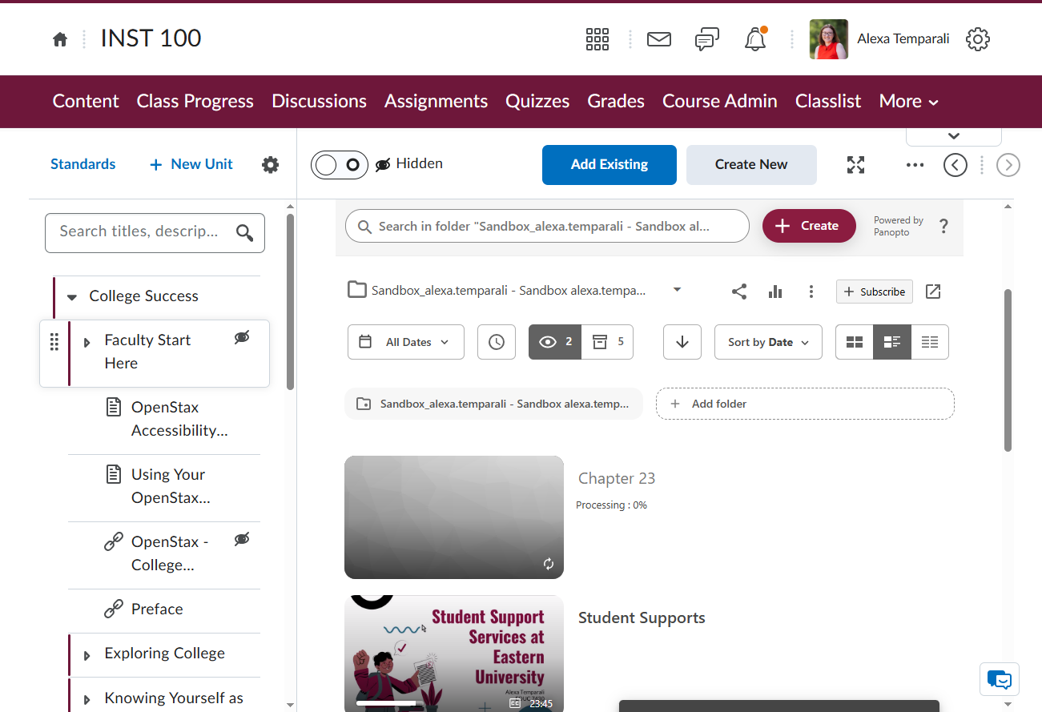Image resolution: width=1042 pixels, height=712 pixels.
Task: Collapse the College Success unit
Action: (x=72, y=297)
